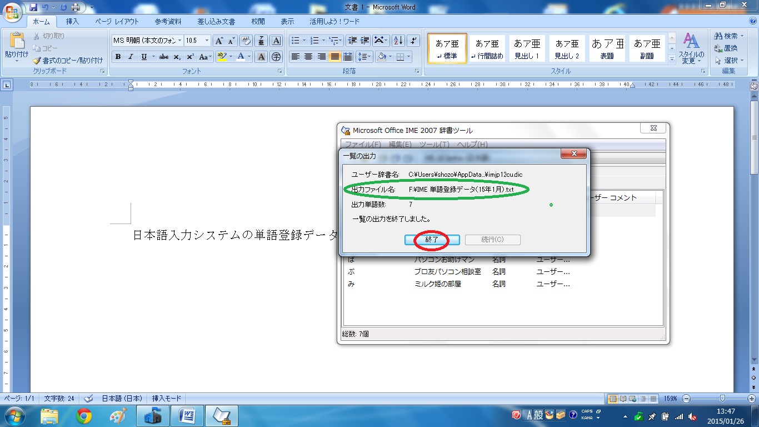Click the phonetic guide (ruby) icon
The image size is (759, 427).
tap(261, 41)
